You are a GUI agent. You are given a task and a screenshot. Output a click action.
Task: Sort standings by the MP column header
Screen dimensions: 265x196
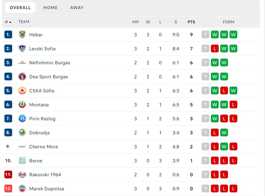tap(136, 22)
